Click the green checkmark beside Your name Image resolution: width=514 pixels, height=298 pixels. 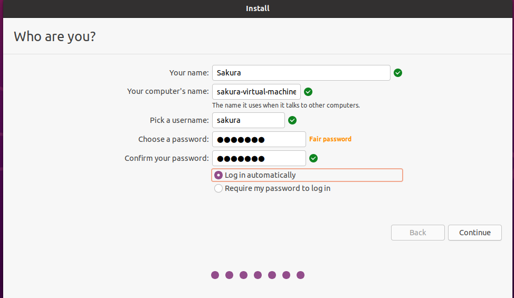click(x=398, y=73)
